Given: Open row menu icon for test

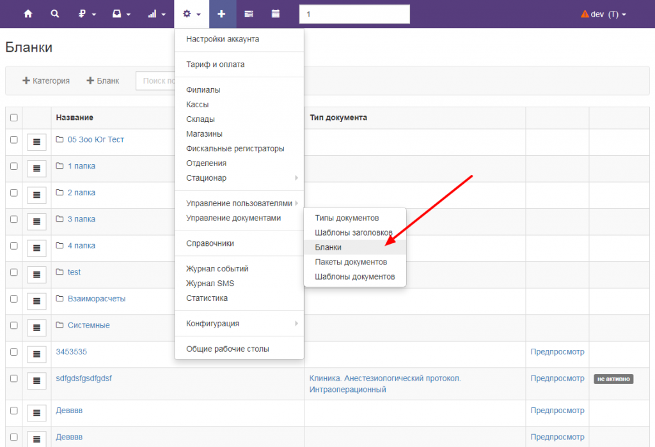Looking at the screenshot, I should pyautogui.click(x=36, y=275).
